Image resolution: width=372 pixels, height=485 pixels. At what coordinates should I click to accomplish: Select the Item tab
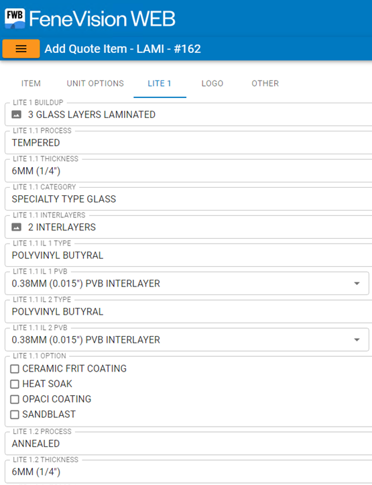click(x=31, y=83)
